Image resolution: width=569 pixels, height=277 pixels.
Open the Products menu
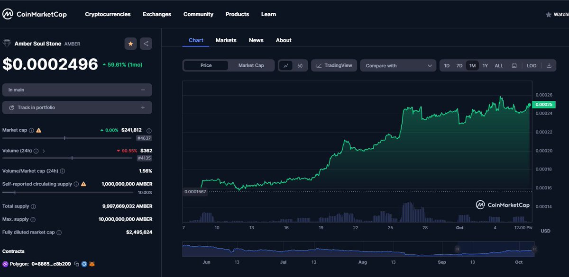tap(237, 14)
